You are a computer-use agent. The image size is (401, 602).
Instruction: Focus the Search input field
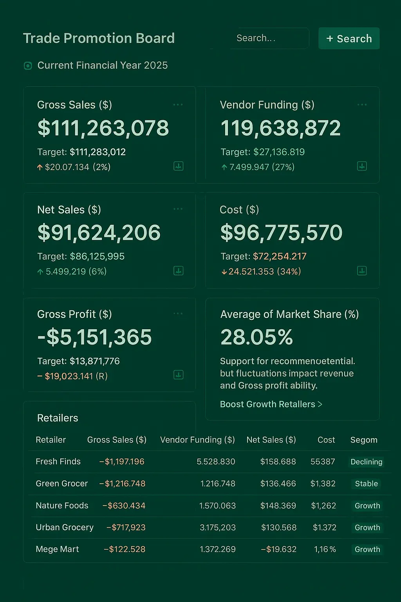pos(269,38)
